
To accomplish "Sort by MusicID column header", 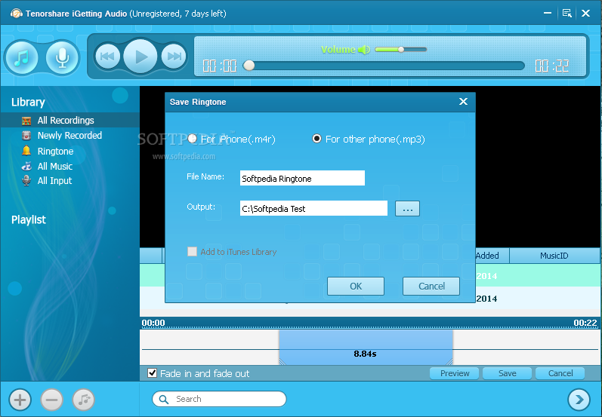I will 554,256.
